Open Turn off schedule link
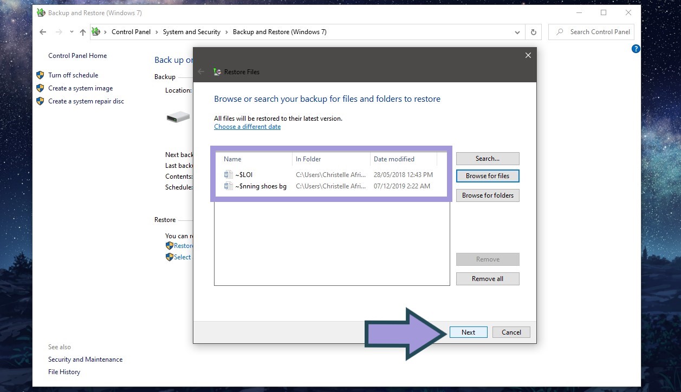The width and height of the screenshot is (681, 392). pyautogui.click(x=73, y=75)
